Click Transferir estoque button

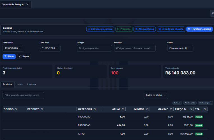199,29
